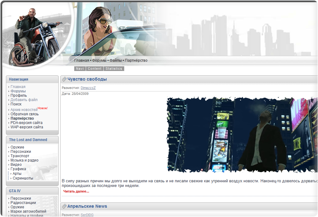Click the arrow bullet beside Графика
The height and width of the screenshot is (217, 318).
(9, 169)
